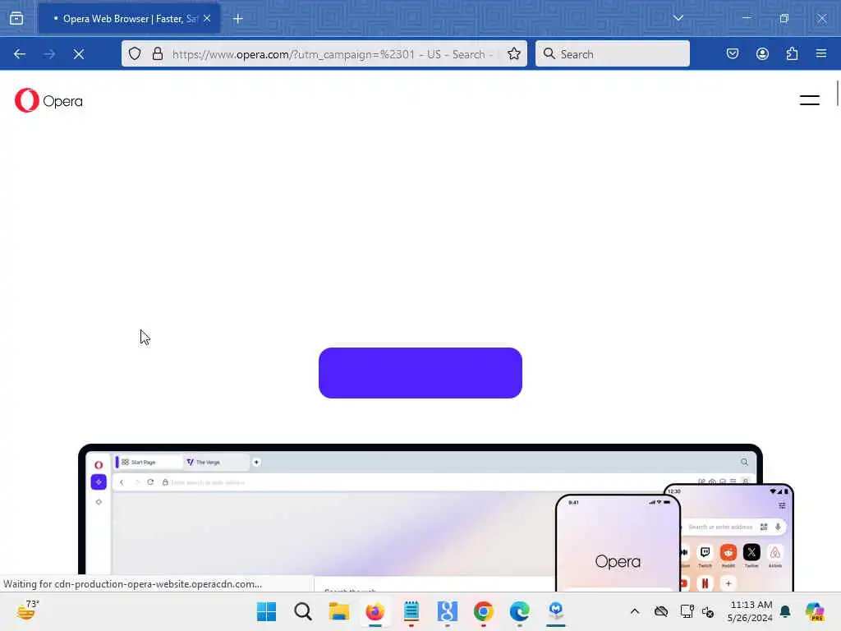Go back to the previous page
The width and height of the screenshot is (841, 631).
tap(20, 54)
